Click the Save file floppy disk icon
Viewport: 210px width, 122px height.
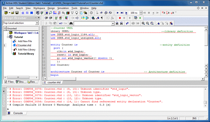pyautogui.click(x=17, y=13)
